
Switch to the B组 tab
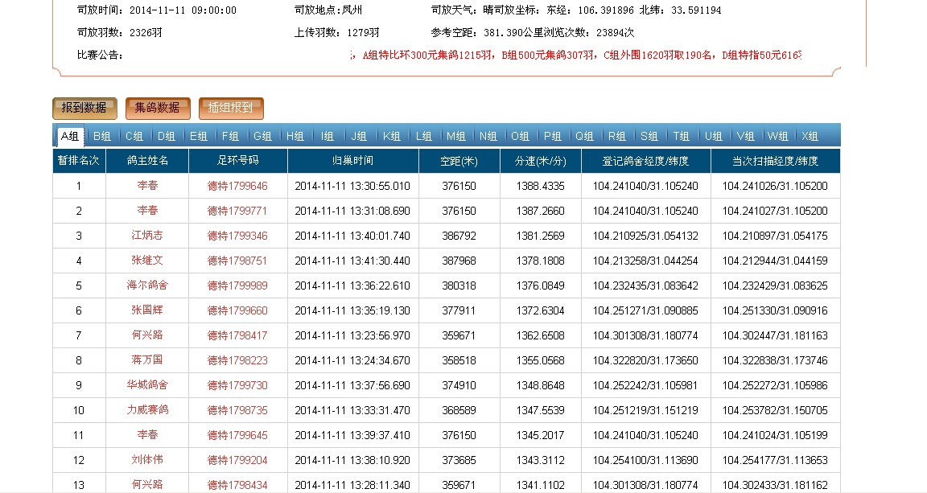click(x=102, y=136)
